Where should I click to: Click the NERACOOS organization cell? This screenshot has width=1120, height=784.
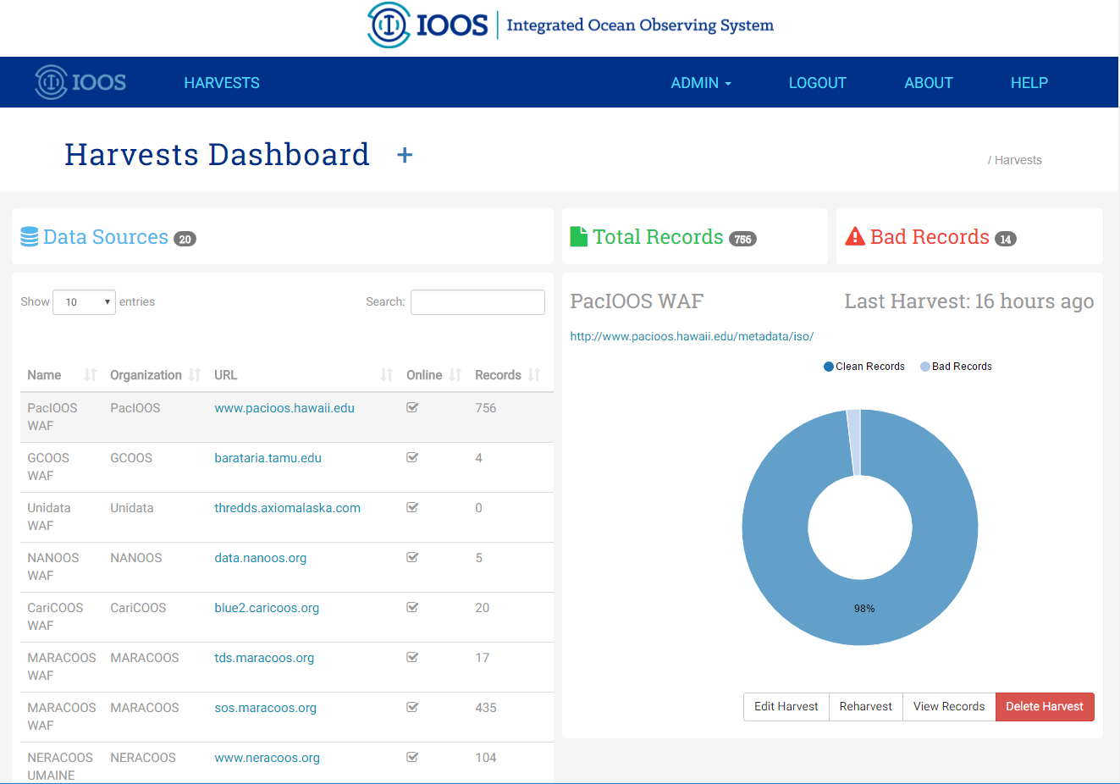(143, 758)
